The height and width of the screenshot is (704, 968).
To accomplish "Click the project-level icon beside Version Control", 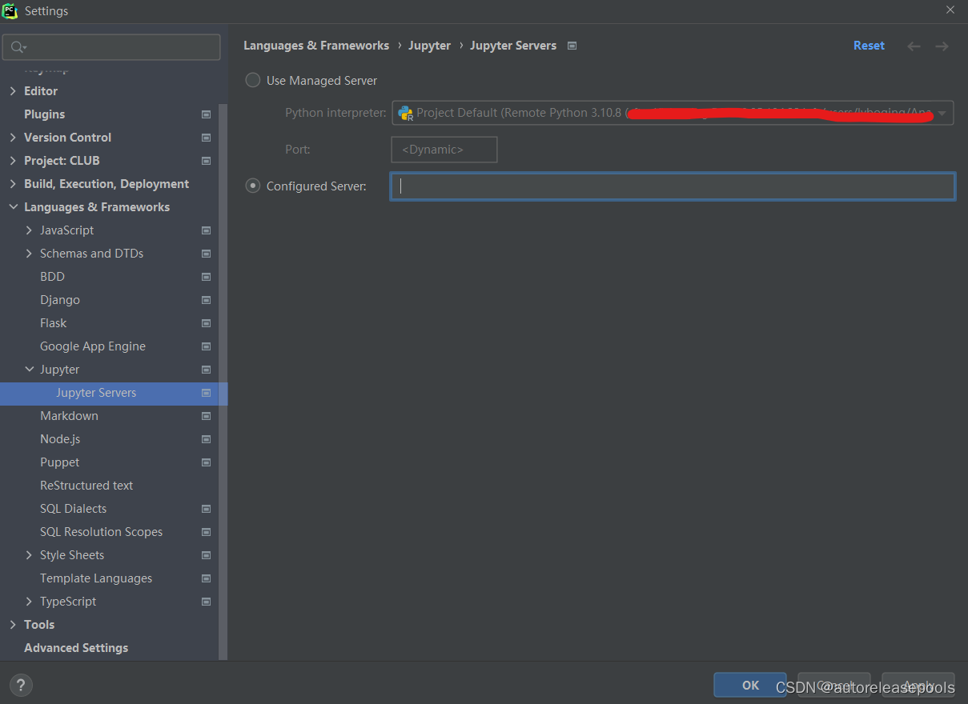I will (206, 138).
